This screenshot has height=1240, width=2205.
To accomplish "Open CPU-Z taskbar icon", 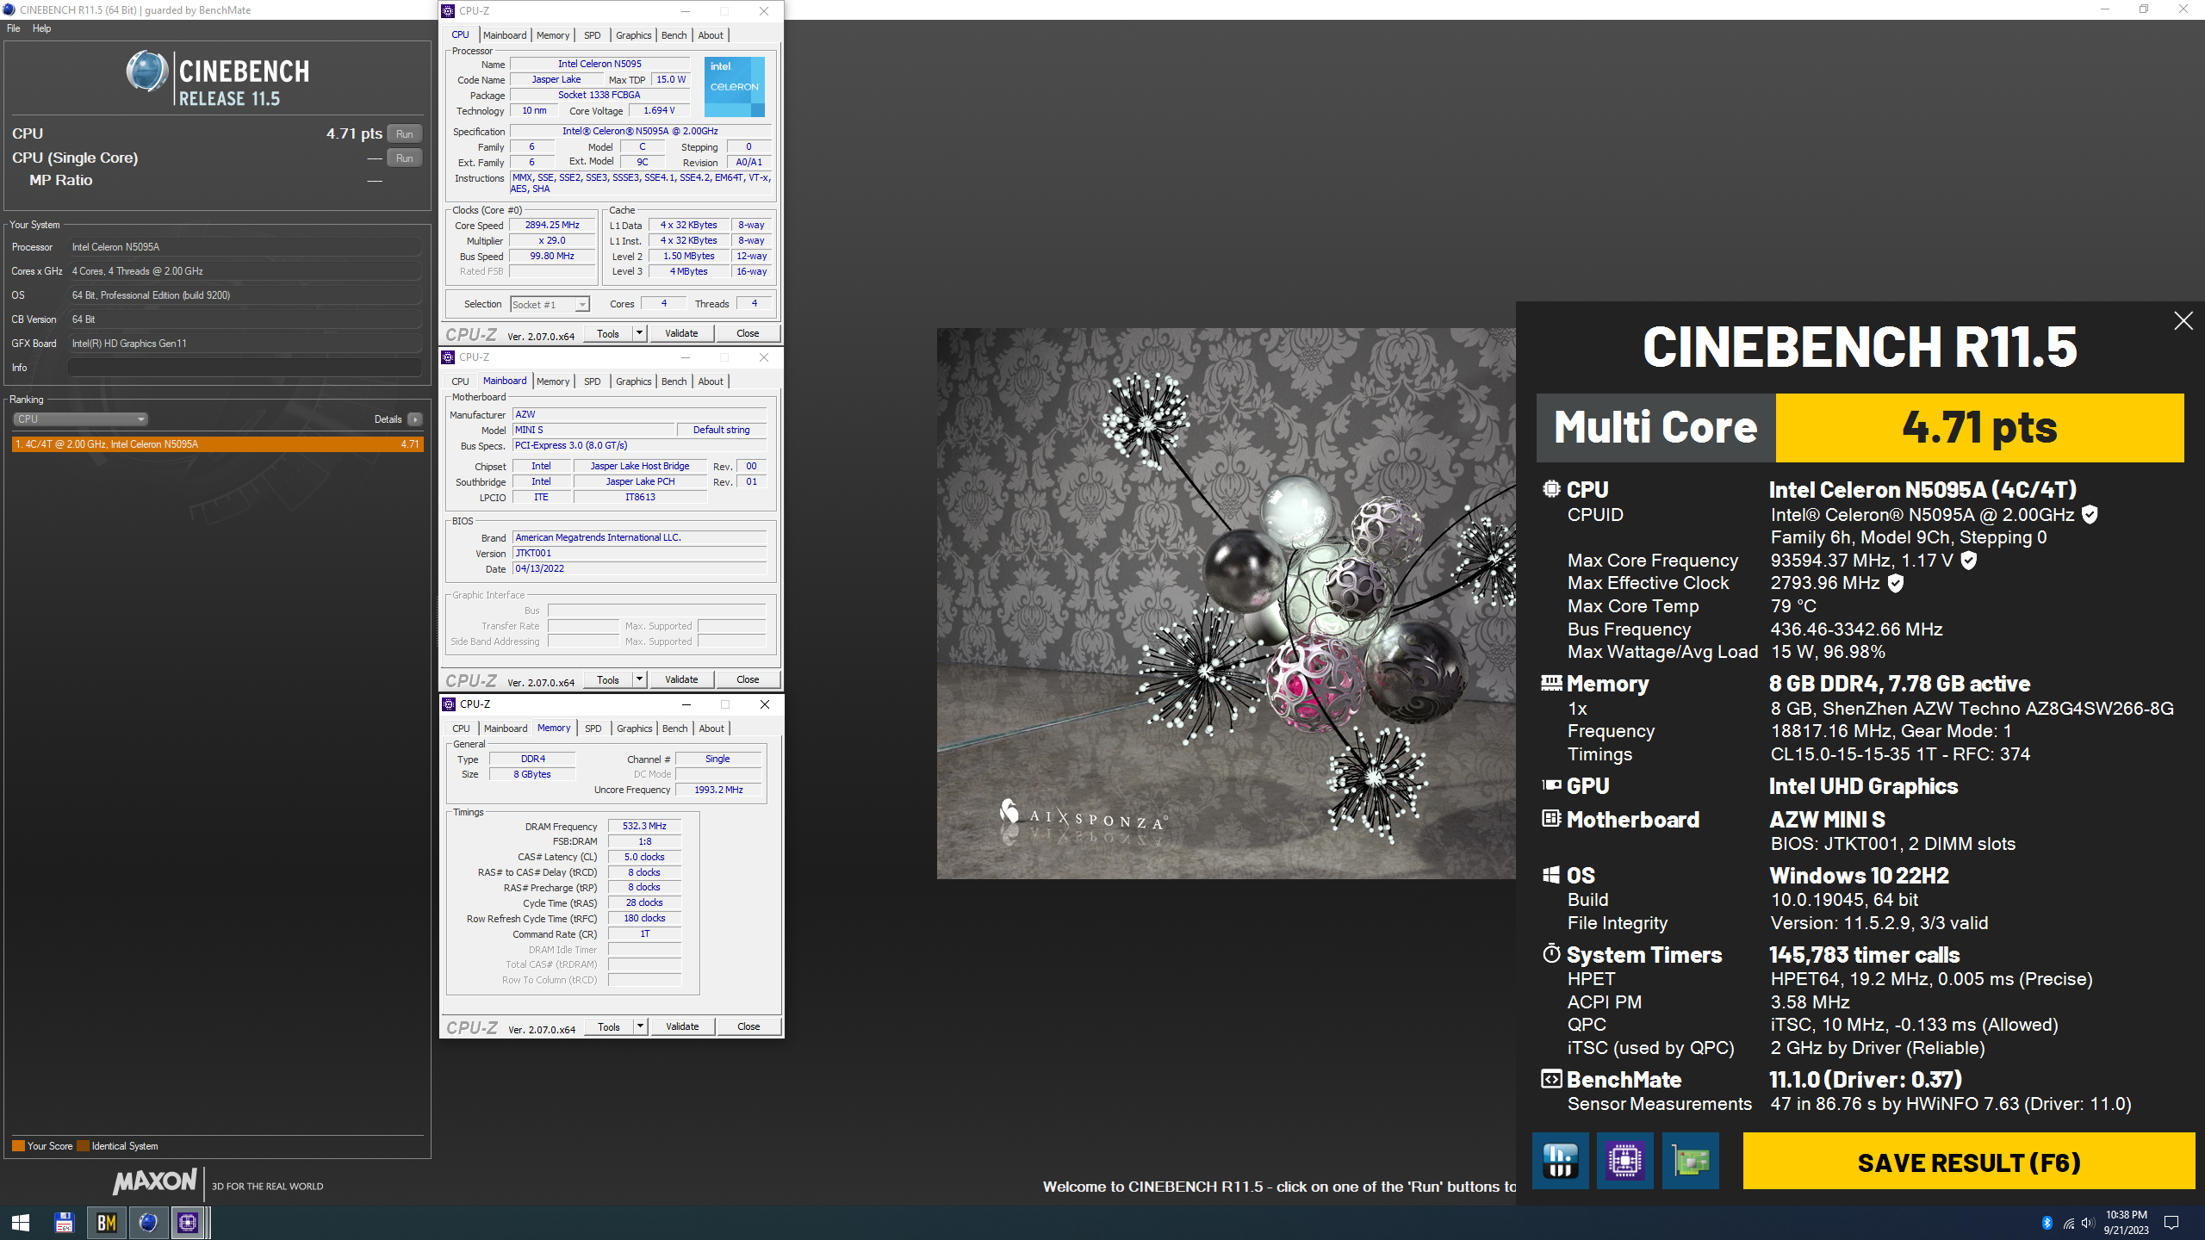I will [189, 1223].
